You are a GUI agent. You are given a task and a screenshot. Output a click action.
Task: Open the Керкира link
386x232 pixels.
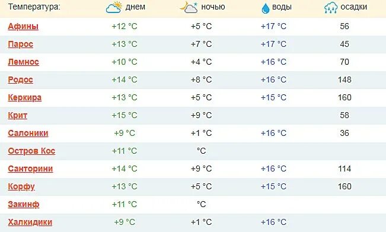[x=25, y=97]
